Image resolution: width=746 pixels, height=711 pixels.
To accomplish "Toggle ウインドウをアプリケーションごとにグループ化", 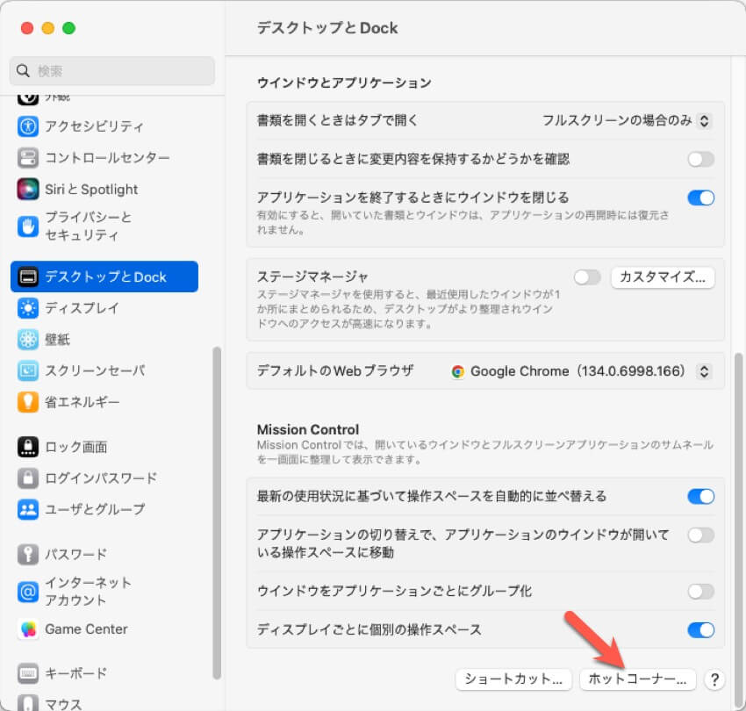I will [x=700, y=591].
